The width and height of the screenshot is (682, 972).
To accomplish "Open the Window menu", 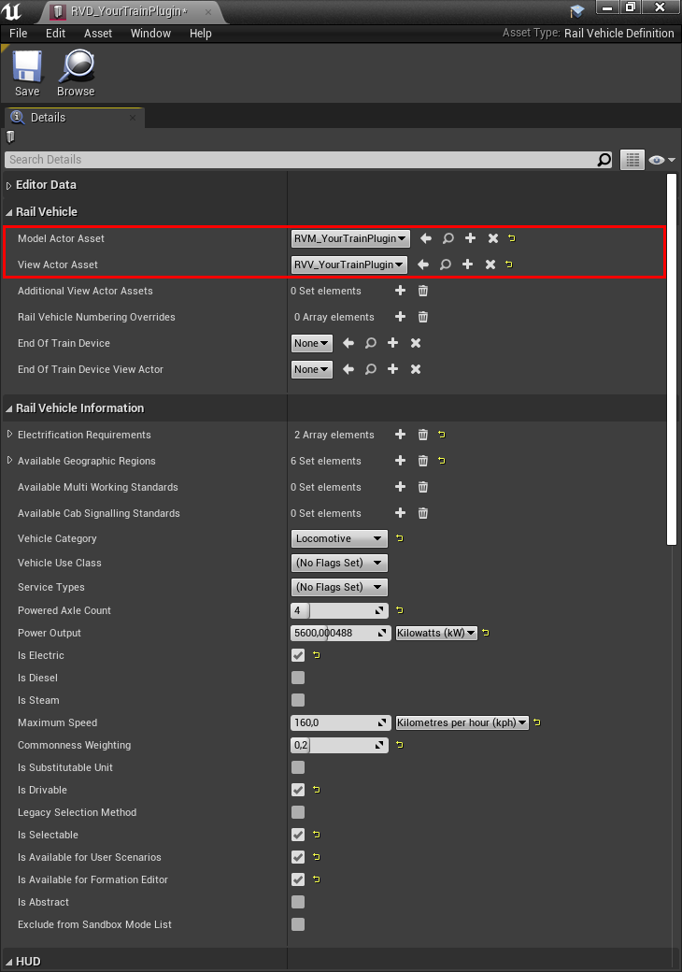I will 150,34.
